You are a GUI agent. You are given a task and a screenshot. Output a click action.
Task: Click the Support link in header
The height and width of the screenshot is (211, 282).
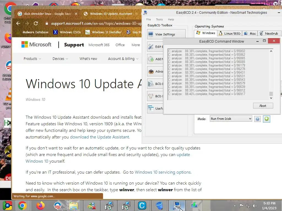74,45
